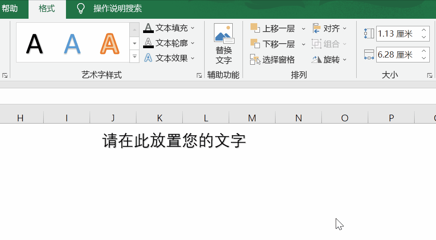436x240 pixels.
Task: Click WordArt text 请在此放置您的文字
Action: click(174, 141)
